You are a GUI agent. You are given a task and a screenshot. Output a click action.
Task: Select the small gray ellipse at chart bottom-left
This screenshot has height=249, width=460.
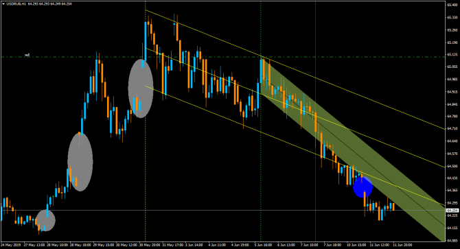point(45,220)
